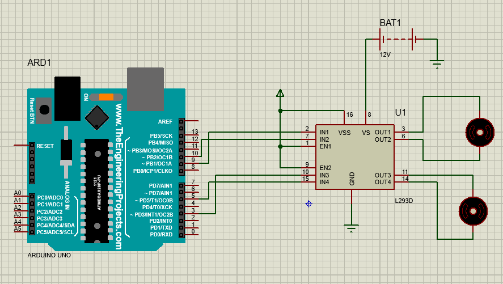Click the VS pin label on the L293D
Screen dimensions: 503x284
pos(366,133)
